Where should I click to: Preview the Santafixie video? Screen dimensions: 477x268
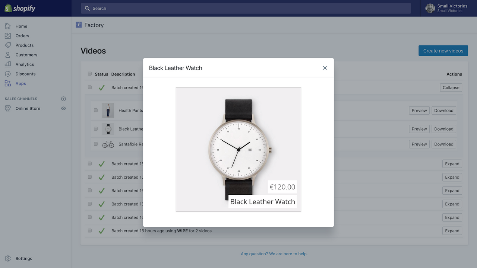[x=419, y=144]
